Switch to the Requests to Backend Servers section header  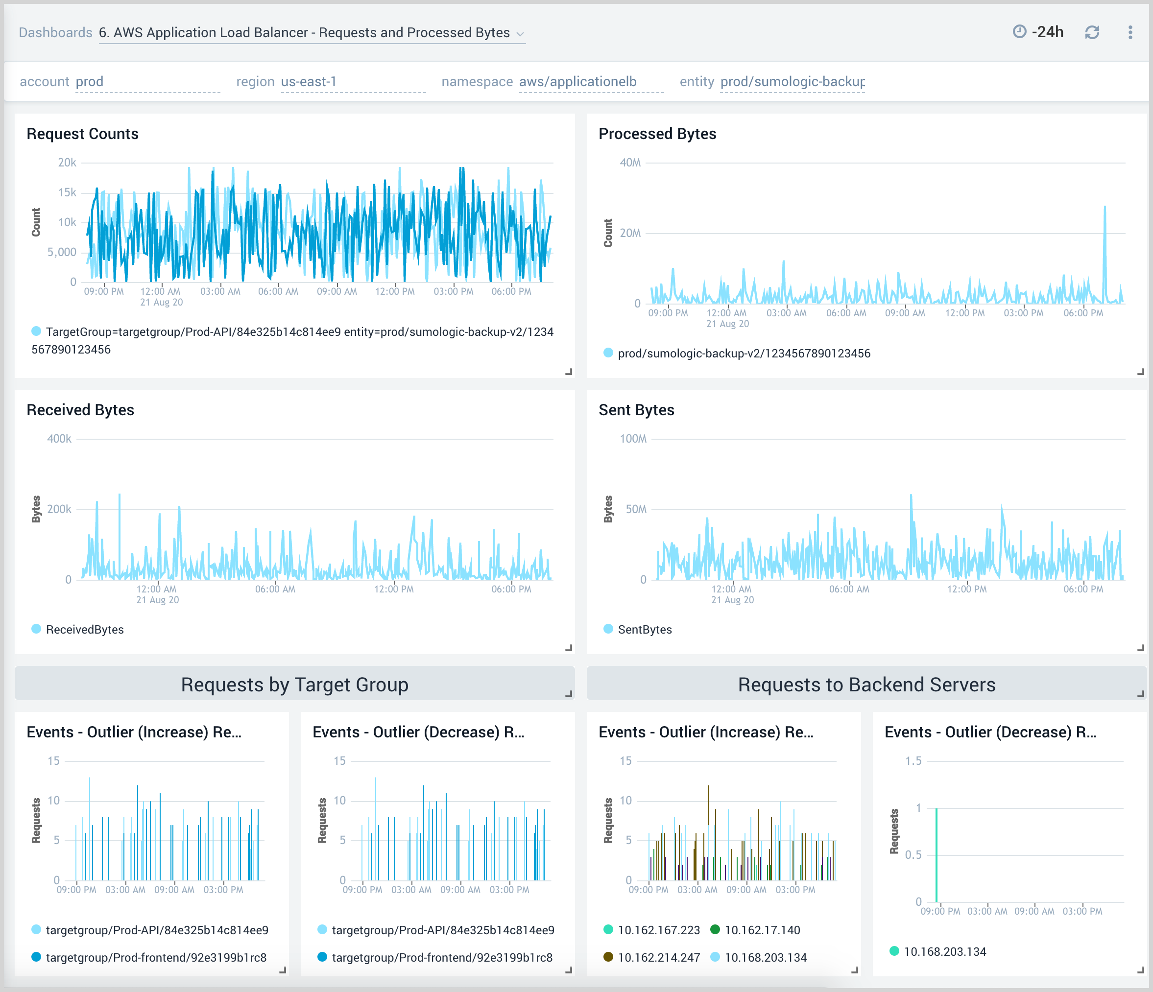point(867,685)
